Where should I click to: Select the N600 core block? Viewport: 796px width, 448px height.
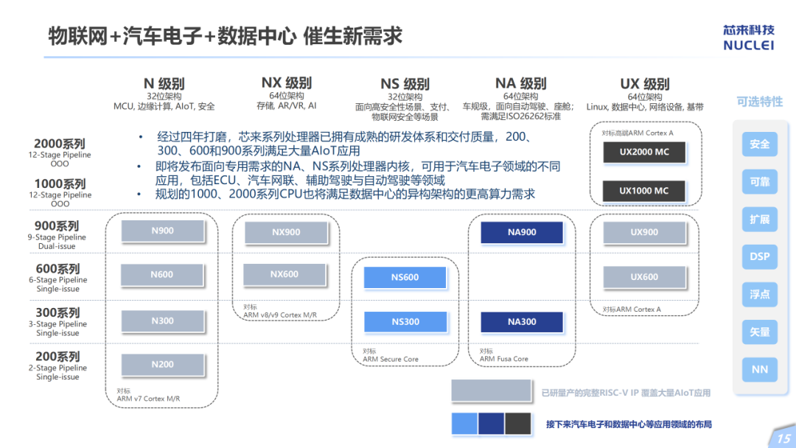(x=162, y=275)
